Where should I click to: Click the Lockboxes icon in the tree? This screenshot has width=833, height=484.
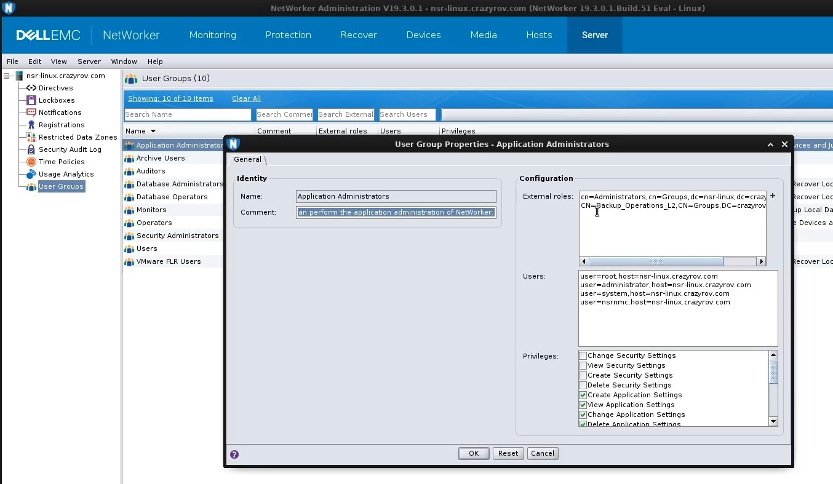(31, 100)
